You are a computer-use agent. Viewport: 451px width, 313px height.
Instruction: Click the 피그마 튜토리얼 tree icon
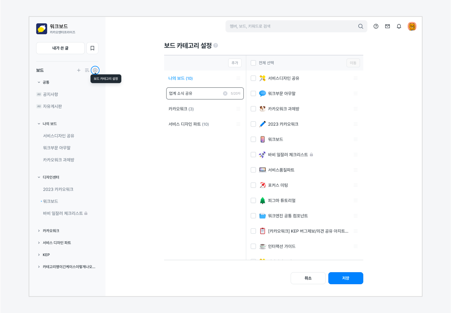(262, 200)
